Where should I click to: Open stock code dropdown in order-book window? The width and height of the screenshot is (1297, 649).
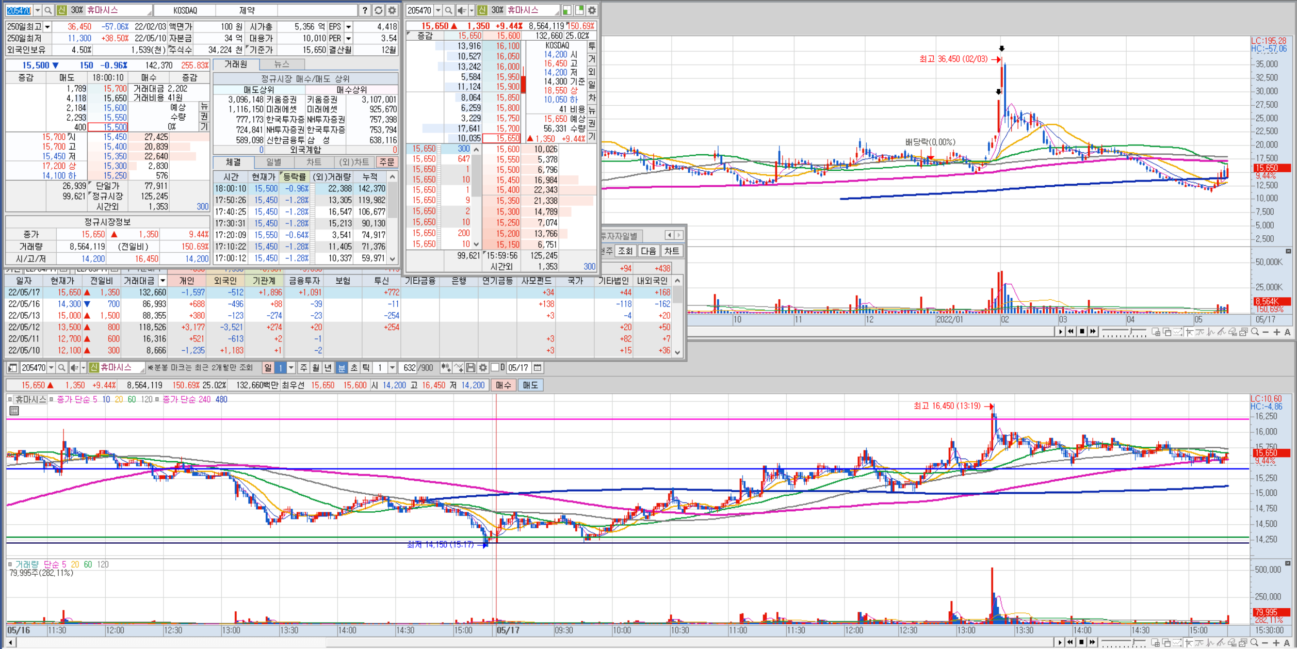point(438,10)
